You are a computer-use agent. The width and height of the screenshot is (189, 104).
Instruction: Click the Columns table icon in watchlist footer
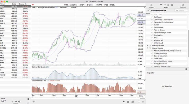16,101
